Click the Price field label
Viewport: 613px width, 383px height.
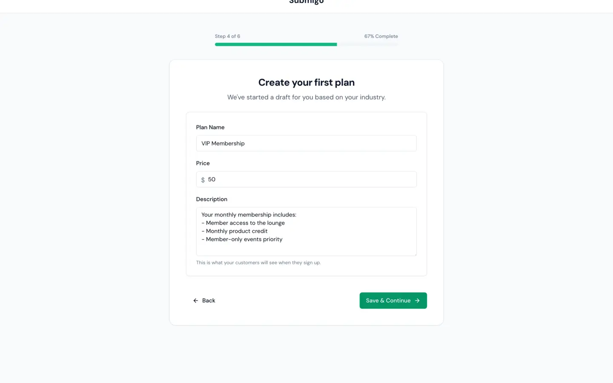[x=203, y=163]
